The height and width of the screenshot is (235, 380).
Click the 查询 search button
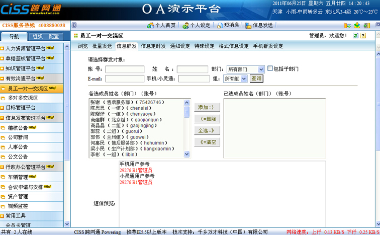[256, 79]
